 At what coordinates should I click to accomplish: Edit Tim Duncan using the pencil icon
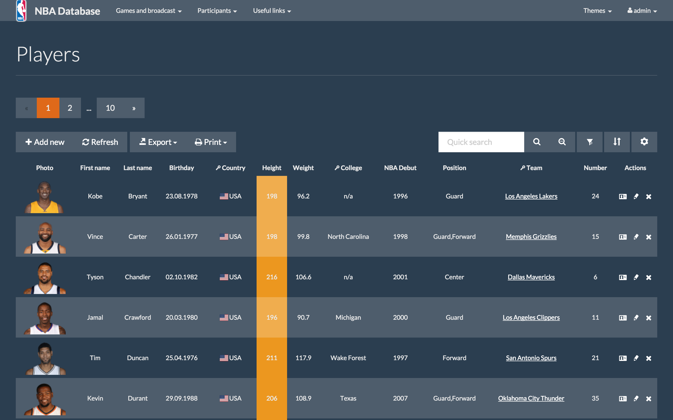click(636, 358)
